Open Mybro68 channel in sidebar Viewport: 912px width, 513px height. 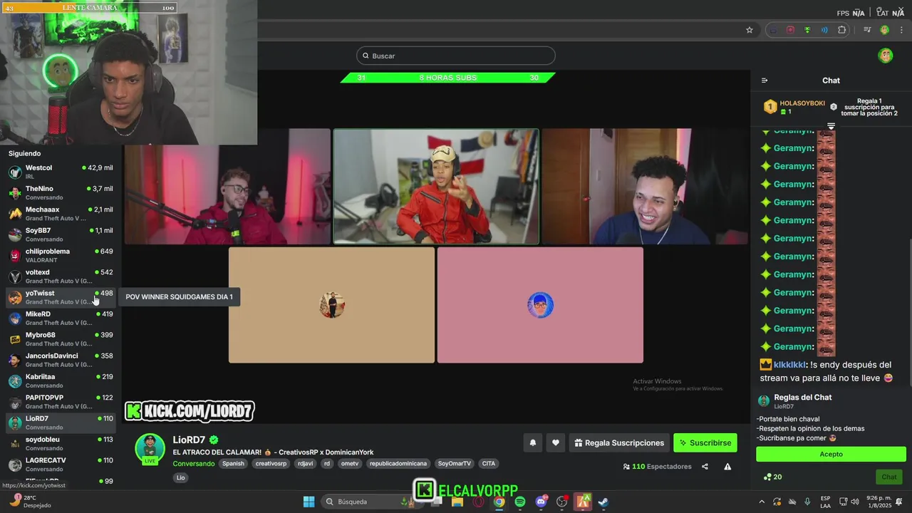point(61,339)
